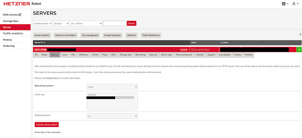Viewport: 302px width, 138px height.
Task: Click the Hetzner logo
Action: click(17, 4)
